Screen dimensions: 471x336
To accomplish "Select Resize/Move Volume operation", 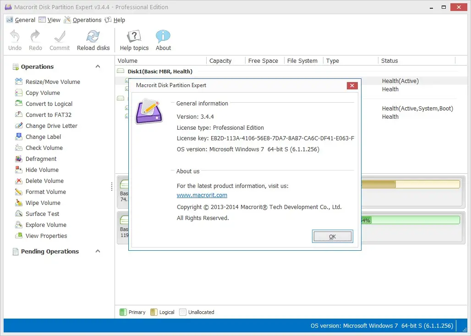I will tap(48, 82).
